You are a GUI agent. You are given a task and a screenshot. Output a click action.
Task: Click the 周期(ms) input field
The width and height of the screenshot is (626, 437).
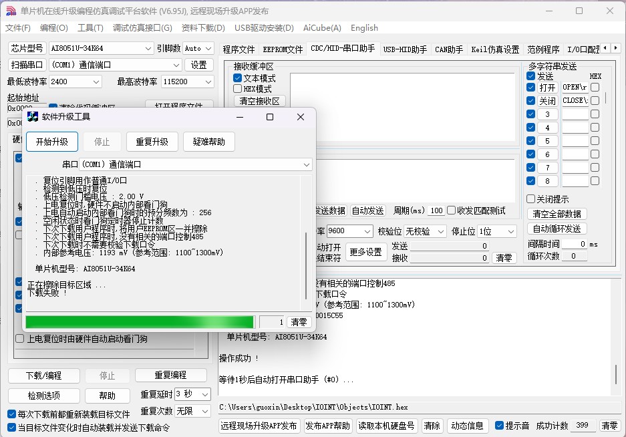(436, 211)
